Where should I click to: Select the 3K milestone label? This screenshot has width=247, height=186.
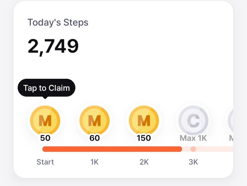pos(193,162)
